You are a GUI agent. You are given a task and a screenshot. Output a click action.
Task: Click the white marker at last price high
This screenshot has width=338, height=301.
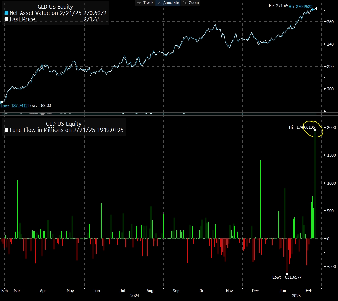316,9
